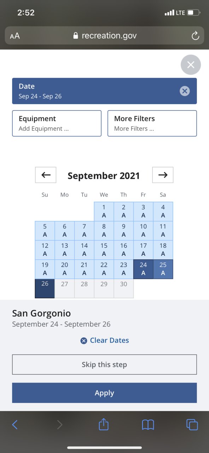Apply the selected dates
Screen dimensions: 209x453
pyautogui.click(x=104, y=393)
